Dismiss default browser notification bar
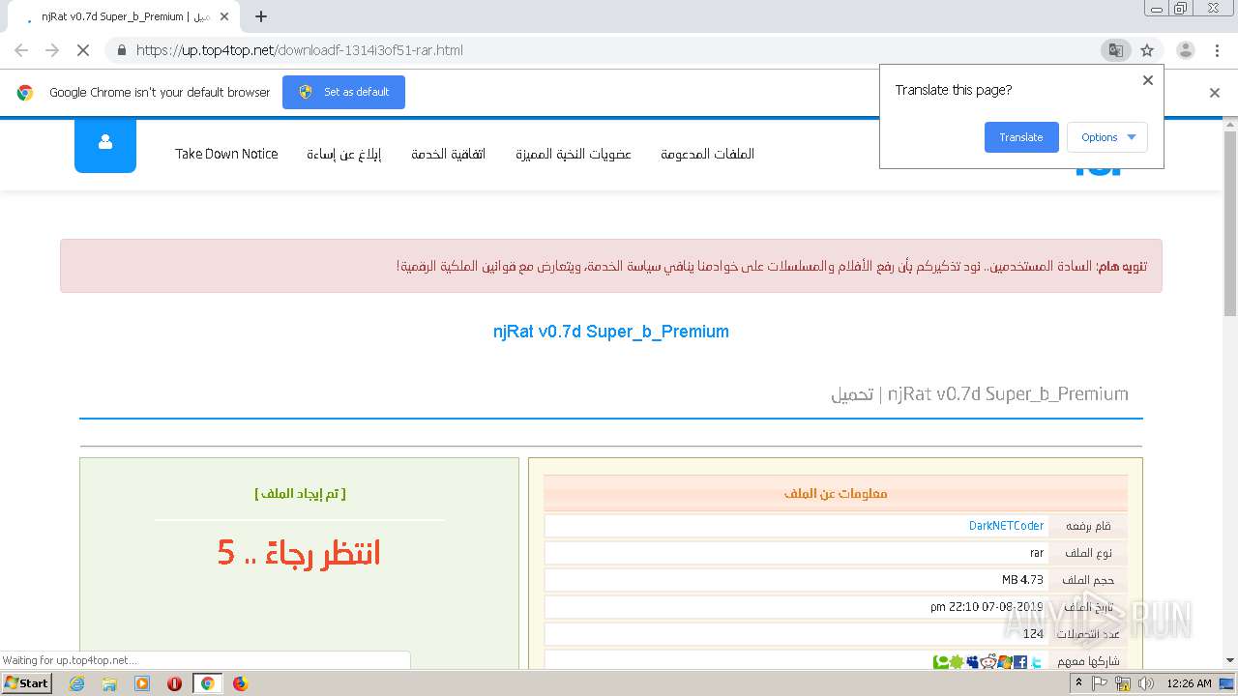This screenshot has width=1238, height=696. tap(1215, 93)
